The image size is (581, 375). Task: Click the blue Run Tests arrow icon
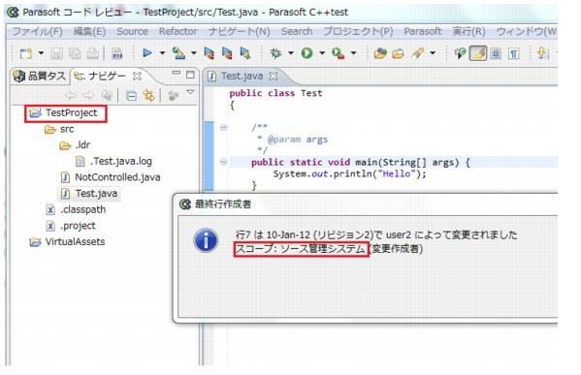(x=147, y=53)
